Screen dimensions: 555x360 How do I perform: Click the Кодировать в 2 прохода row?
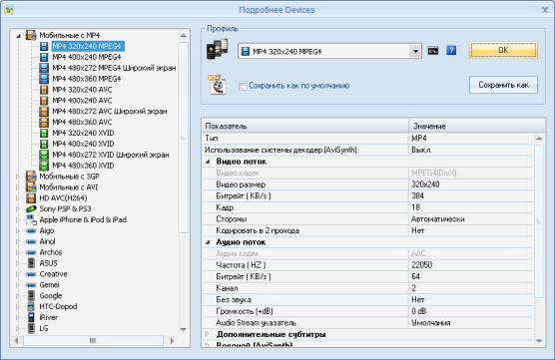point(367,231)
